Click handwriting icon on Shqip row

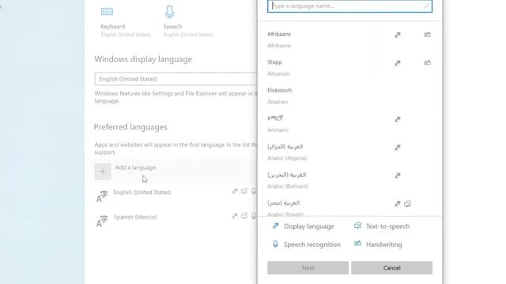(427, 62)
